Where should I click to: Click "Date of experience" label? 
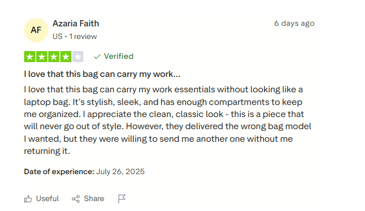(x=59, y=172)
